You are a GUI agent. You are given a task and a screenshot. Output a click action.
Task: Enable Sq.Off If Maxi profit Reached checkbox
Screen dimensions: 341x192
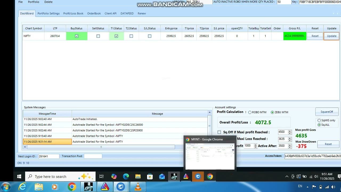[219, 132]
